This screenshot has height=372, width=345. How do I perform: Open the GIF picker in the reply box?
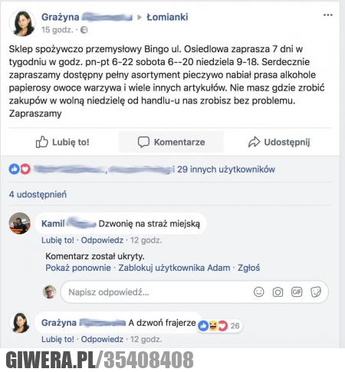pos(297,291)
